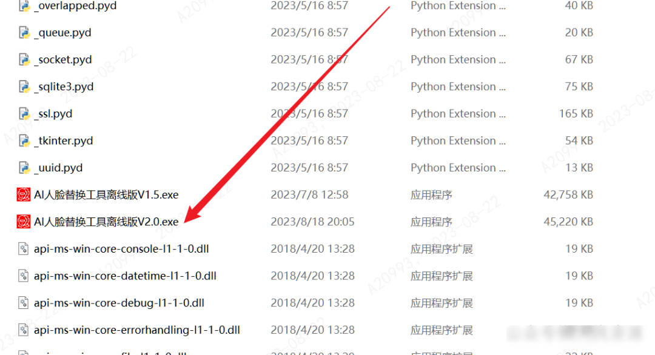655x355 pixels.
Task: Click the _socket.pyd Python file icon
Action: pos(24,59)
